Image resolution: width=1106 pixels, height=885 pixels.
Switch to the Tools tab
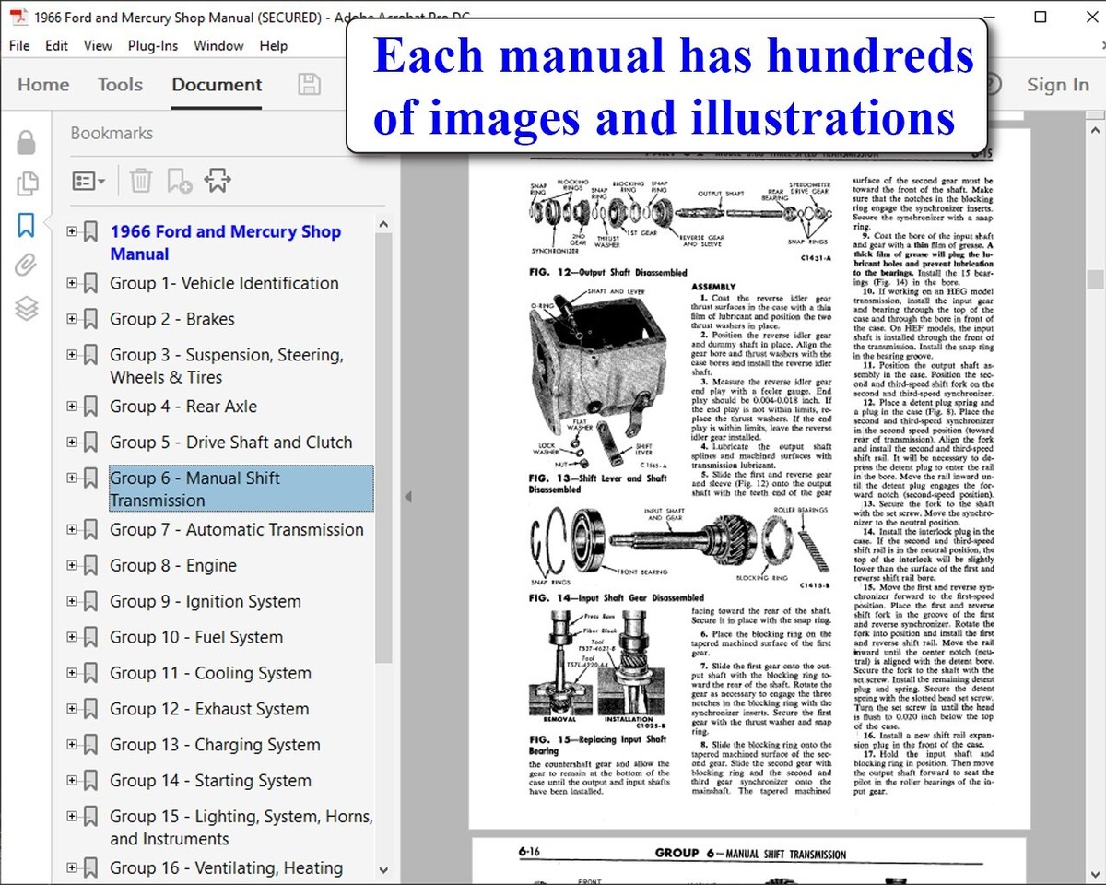tap(121, 85)
